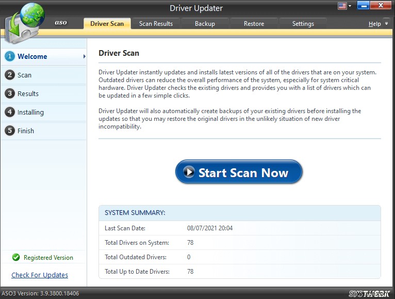Click the ASO3 Version text in status bar
The height and width of the screenshot is (299, 395).
tap(40, 293)
